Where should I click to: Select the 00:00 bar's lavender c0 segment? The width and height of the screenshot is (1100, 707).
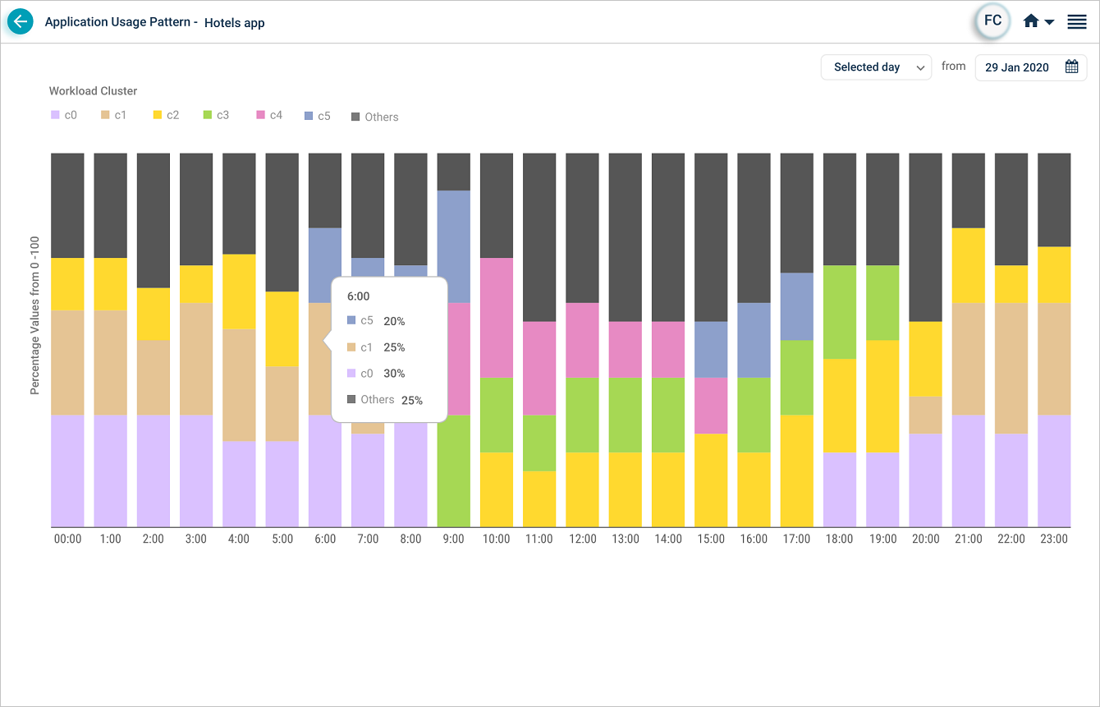pyautogui.click(x=67, y=470)
